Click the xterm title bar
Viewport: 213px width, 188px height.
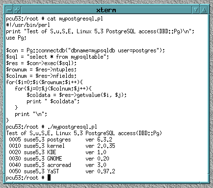[106, 10]
